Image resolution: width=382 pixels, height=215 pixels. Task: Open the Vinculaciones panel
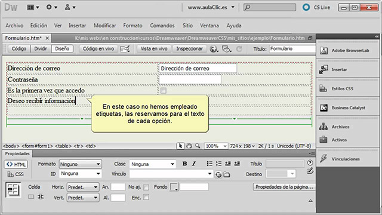click(347, 159)
